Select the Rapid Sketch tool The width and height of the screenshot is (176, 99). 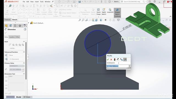coord(104,12)
